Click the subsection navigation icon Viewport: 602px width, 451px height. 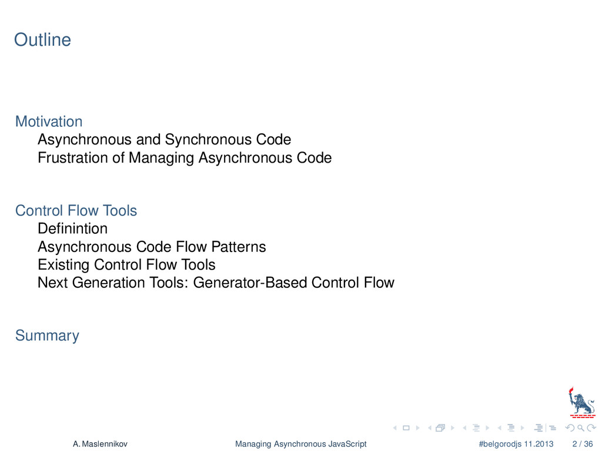pos(476,428)
